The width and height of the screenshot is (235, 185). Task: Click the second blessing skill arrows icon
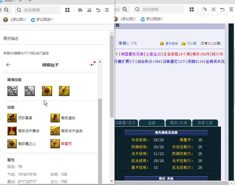tap(30, 91)
